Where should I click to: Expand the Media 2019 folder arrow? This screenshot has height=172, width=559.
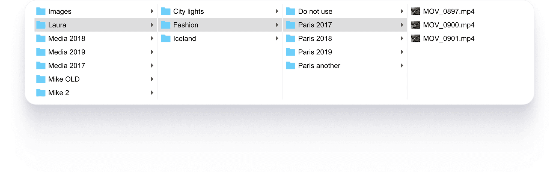[152, 52]
